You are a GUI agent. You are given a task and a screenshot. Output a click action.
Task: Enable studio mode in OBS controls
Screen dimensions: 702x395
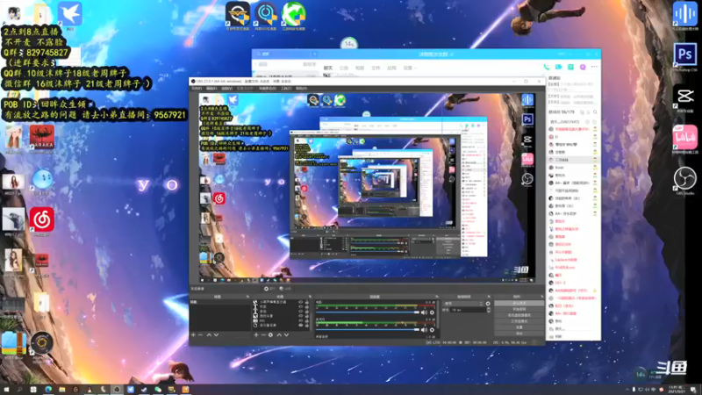(x=519, y=321)
